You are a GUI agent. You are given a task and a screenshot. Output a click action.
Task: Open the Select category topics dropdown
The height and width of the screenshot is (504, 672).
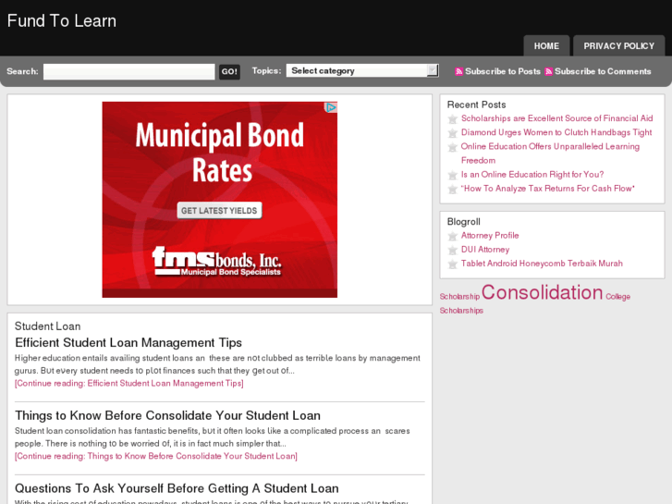tap(362, 71)
